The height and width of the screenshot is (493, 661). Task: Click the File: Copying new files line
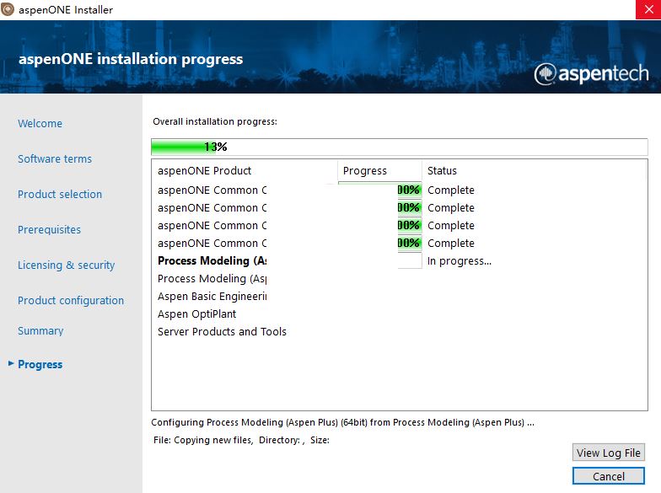pyautogui.click(x=241, y=440)
